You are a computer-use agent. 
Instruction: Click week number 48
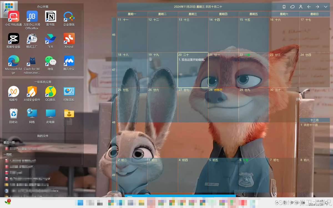coord(114,122)
